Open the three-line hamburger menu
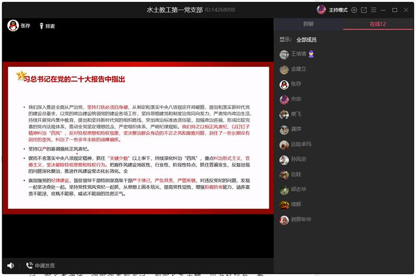The image size is (416, 276). [373, 10]
